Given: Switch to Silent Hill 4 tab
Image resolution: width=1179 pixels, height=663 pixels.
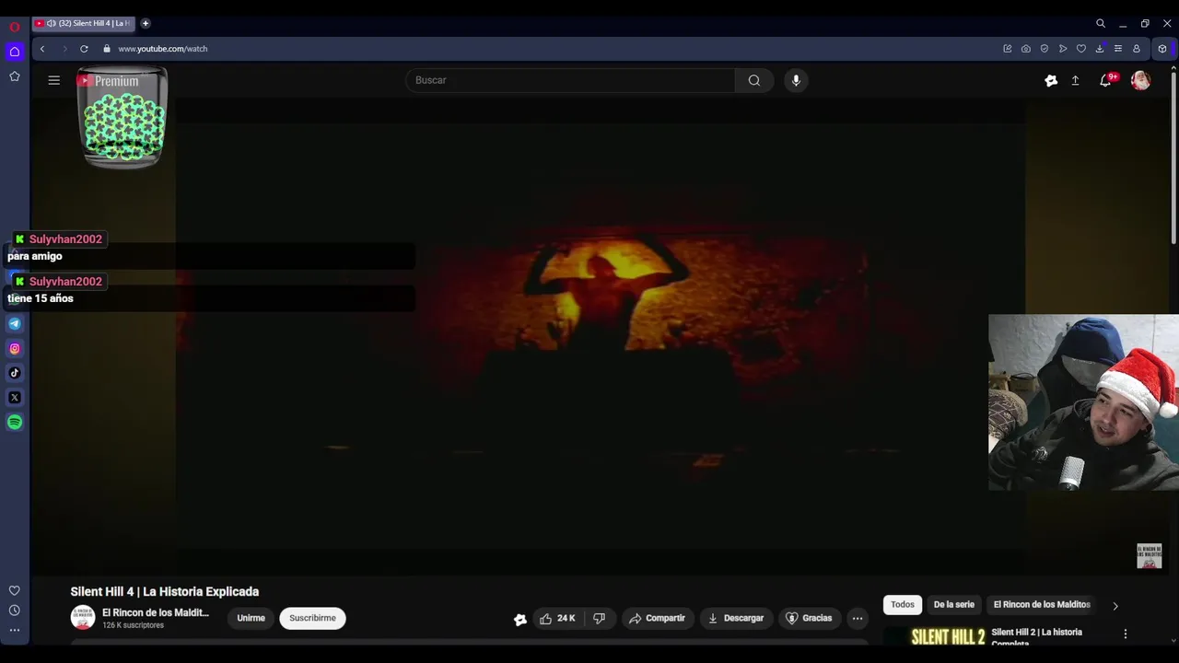Looking at the screenshot, I should click(83, 23).
